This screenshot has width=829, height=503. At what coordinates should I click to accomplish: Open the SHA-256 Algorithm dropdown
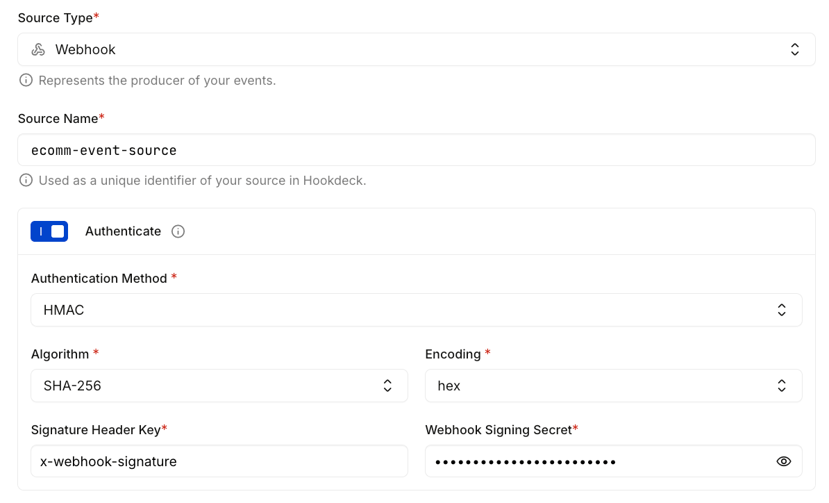pos(219,386)
